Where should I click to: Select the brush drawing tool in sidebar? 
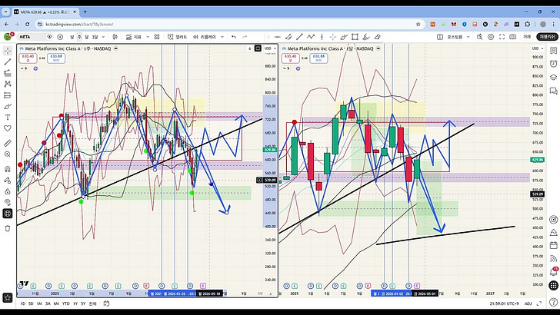click(x=8, y=106)
